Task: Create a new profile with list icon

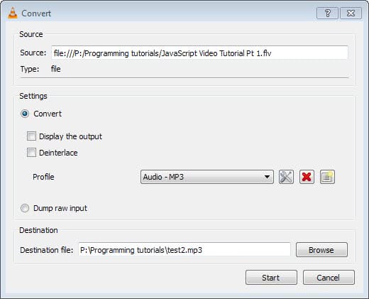Action: (327, 177)
